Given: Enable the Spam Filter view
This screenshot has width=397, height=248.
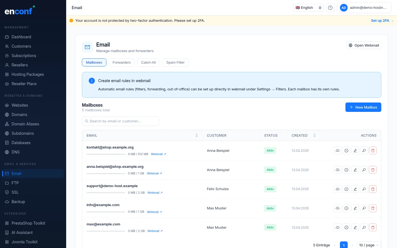Looking at the screenshot, I should (x=175, y=62).
